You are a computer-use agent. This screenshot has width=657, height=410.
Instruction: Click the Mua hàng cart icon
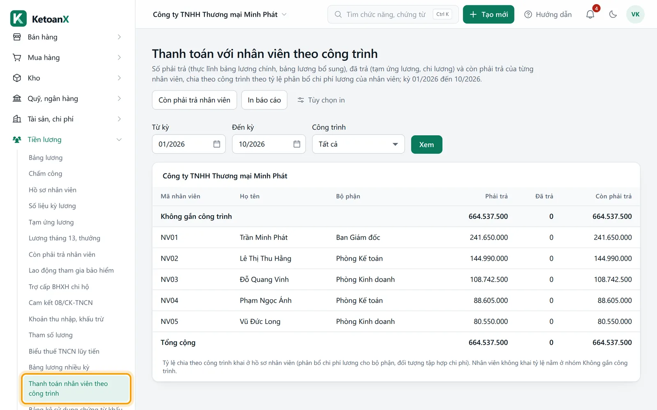pos(17,57)
